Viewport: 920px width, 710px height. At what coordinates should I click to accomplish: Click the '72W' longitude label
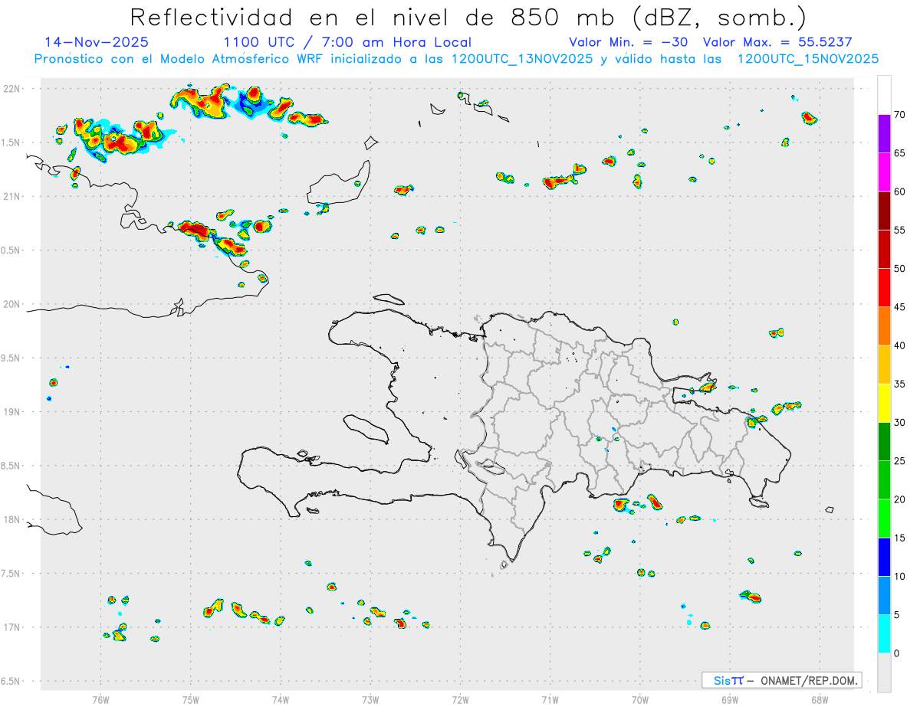460,699
